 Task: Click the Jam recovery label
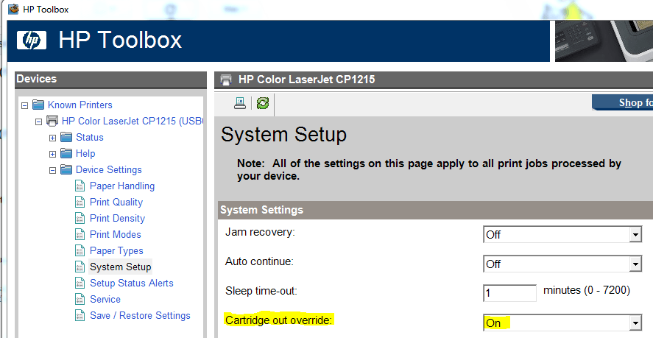(x=260, y=232)
